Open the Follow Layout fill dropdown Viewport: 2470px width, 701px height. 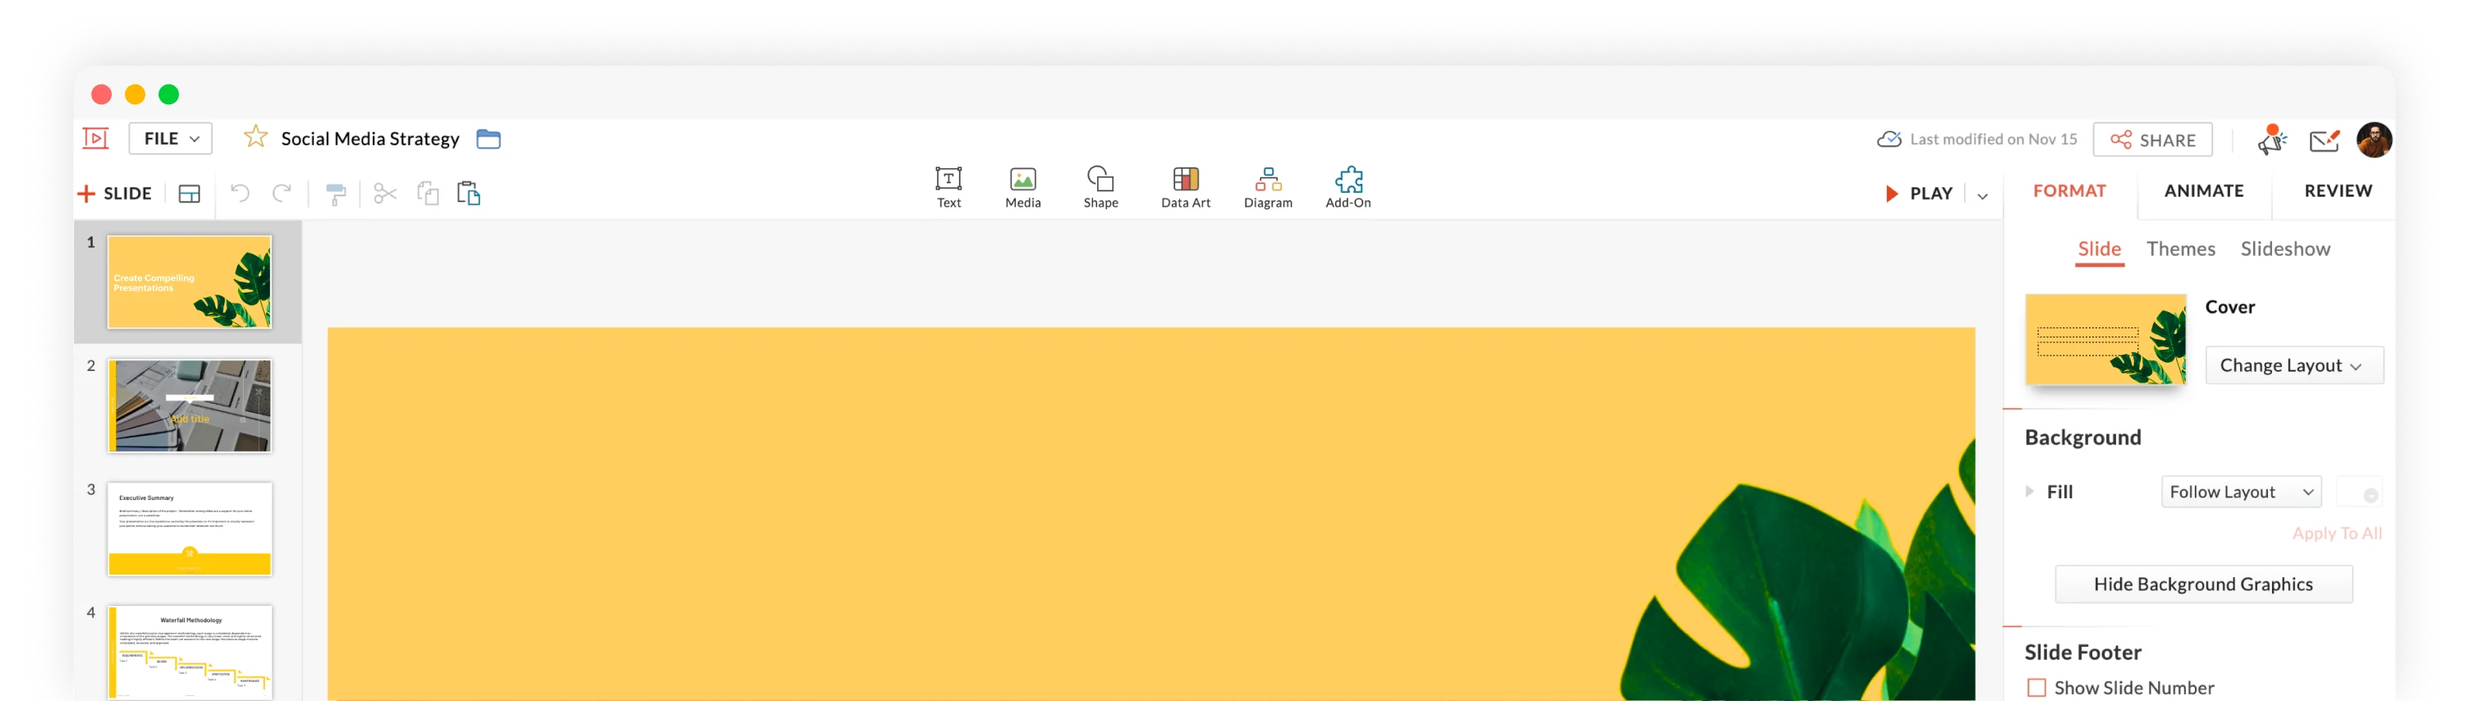[2241, 492]
